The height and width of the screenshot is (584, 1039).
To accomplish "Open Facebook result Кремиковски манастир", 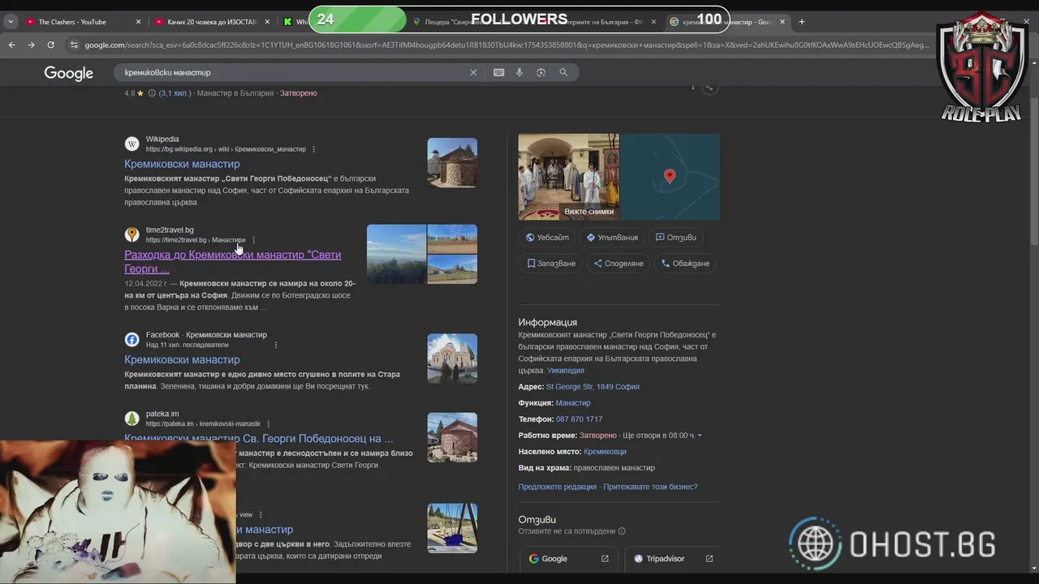I will coord(182,359).
